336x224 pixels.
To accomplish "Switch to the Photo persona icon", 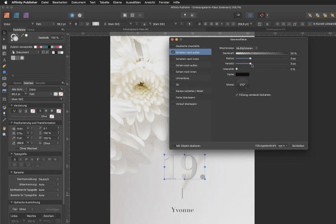I will coord(26,15).
